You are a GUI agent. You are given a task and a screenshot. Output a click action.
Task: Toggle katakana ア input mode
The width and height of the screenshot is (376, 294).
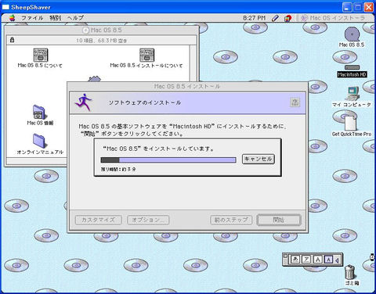[306, 260]
